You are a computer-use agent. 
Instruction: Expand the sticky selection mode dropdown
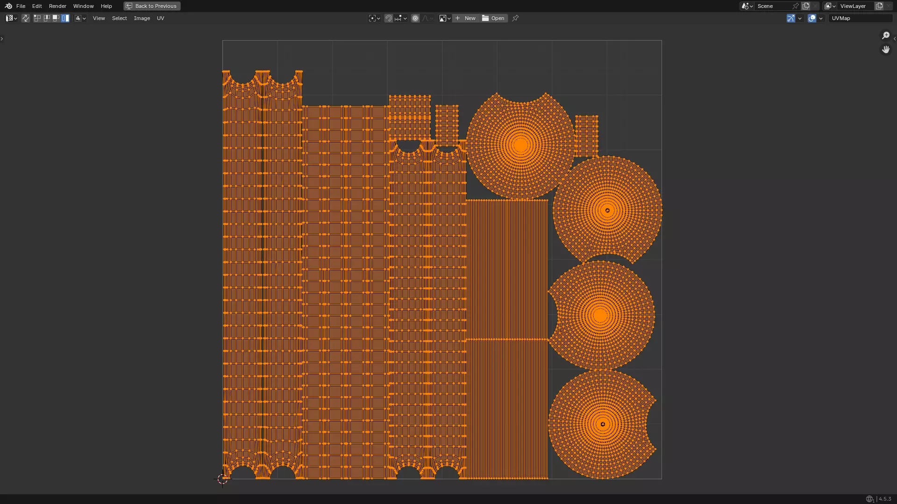[x=80, y=18]
